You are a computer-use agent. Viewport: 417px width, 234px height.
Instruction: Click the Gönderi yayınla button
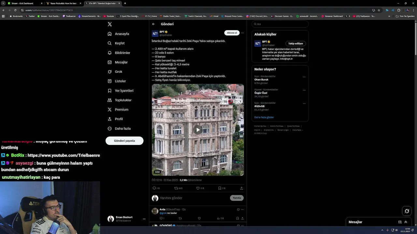(124, 141)
